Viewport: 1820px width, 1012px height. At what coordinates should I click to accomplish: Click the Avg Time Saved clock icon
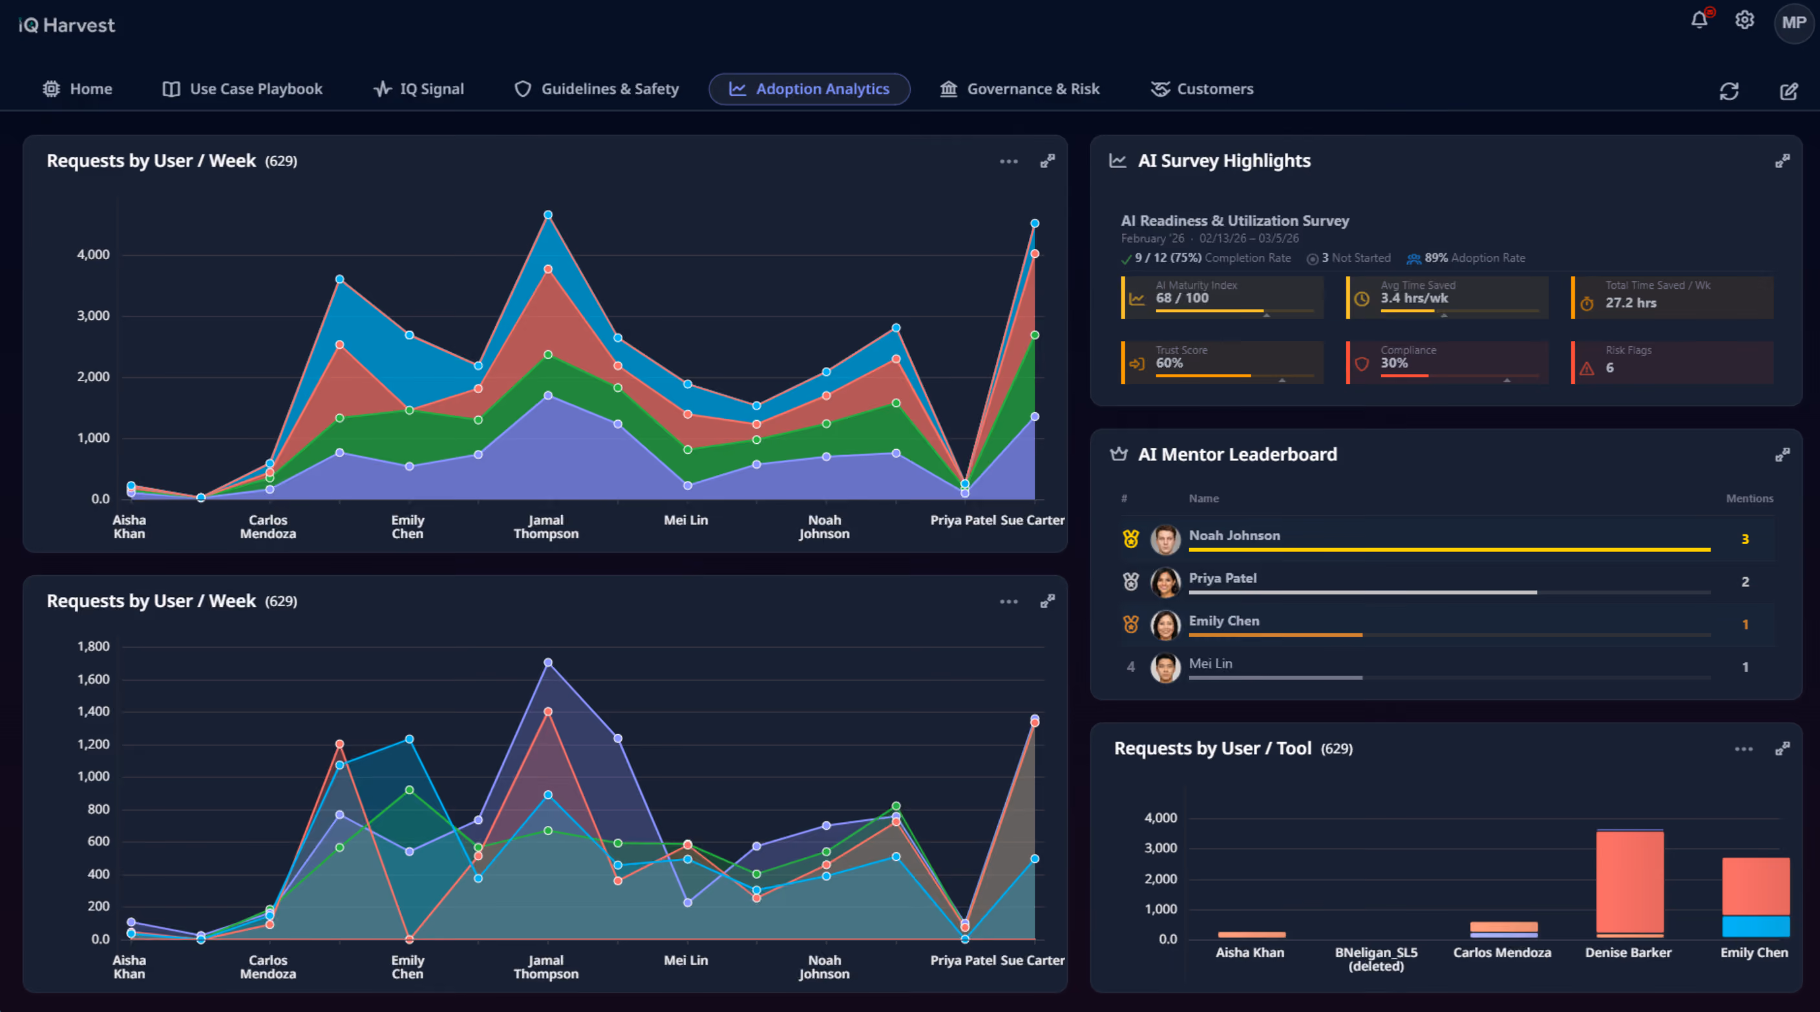pyautogui.click(x=1362, y=299)
